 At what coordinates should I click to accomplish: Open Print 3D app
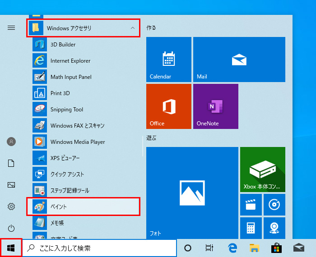pos(60,93)
